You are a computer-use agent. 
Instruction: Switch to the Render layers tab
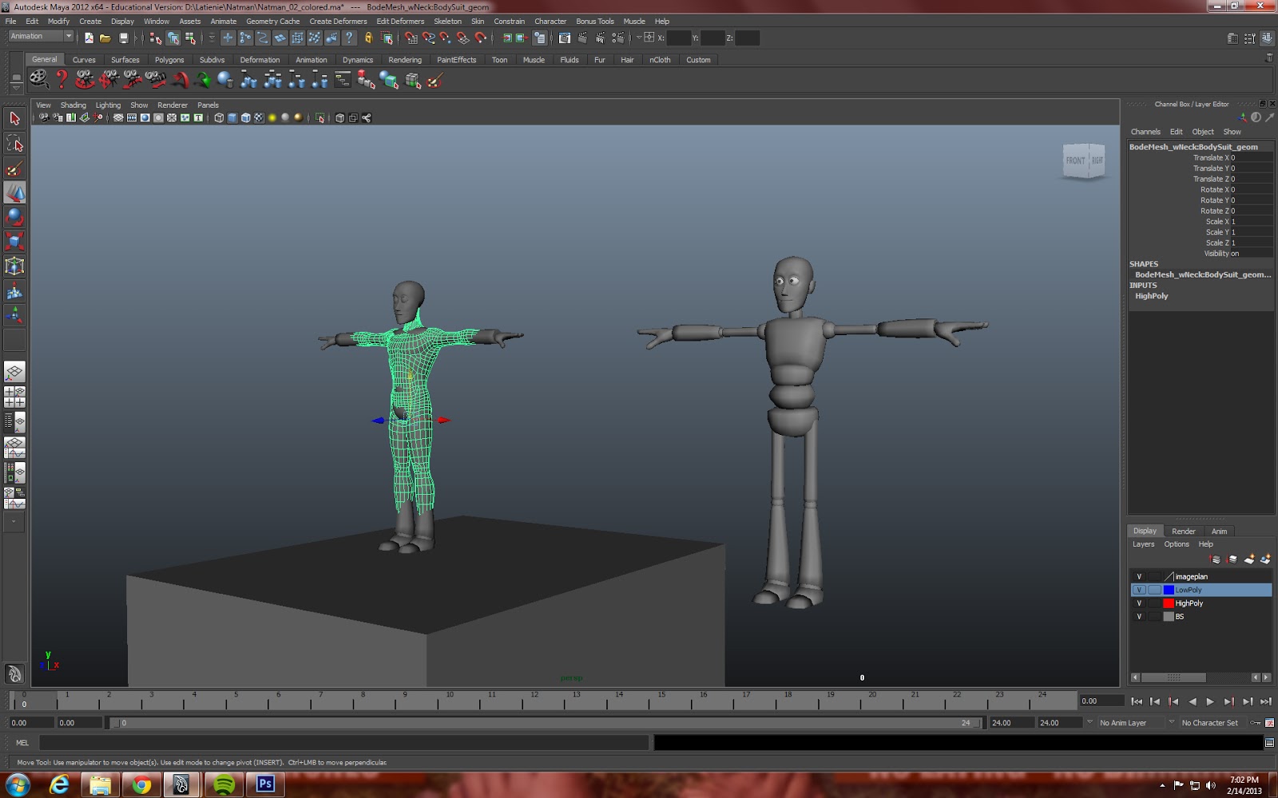1184,530
